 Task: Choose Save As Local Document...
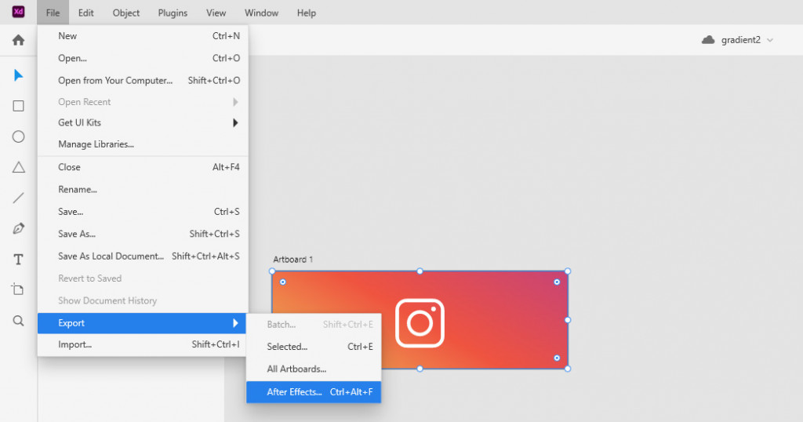coord(143,256)
